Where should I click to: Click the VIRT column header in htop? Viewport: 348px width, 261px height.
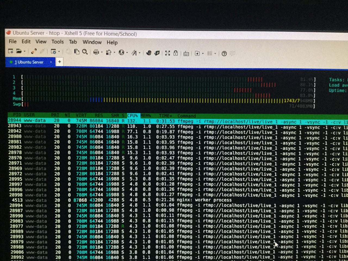pos(81,115)
